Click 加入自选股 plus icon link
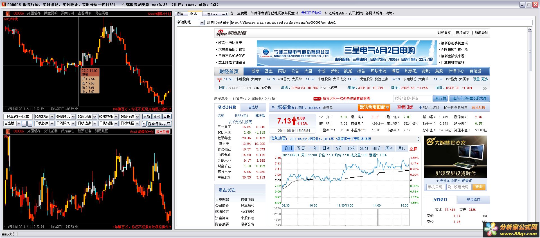Screen dimensions: 540x238 [x=429, y=107]
